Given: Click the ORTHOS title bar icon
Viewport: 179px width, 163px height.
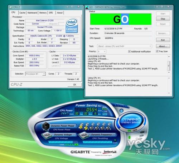Looking at the screenshot, I should 87,7.
